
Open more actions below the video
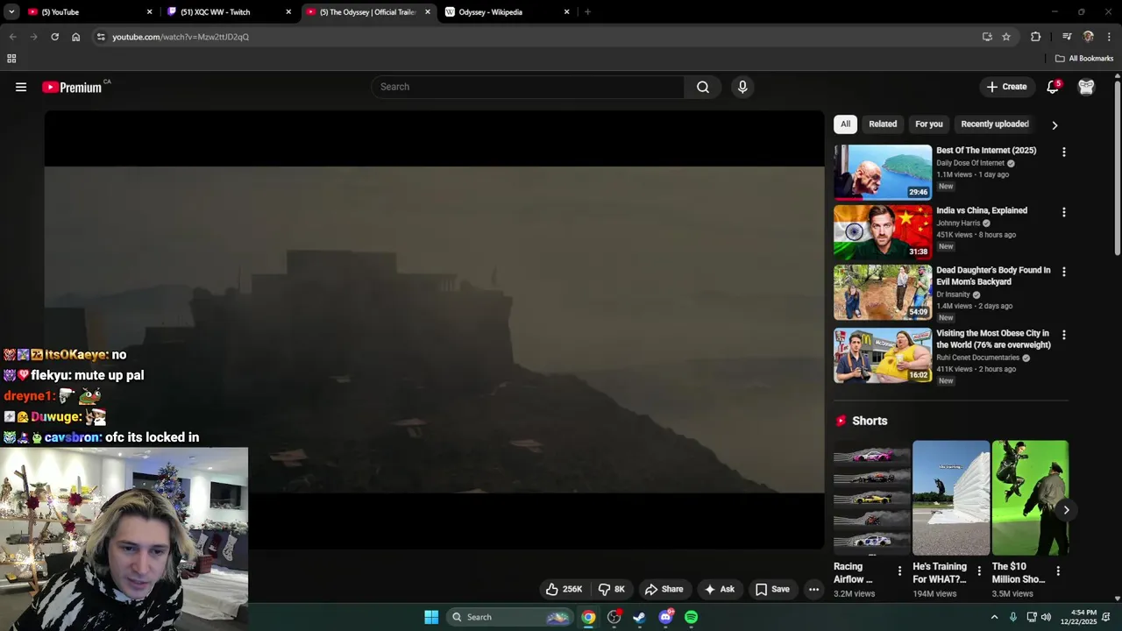tap(813, 589)
